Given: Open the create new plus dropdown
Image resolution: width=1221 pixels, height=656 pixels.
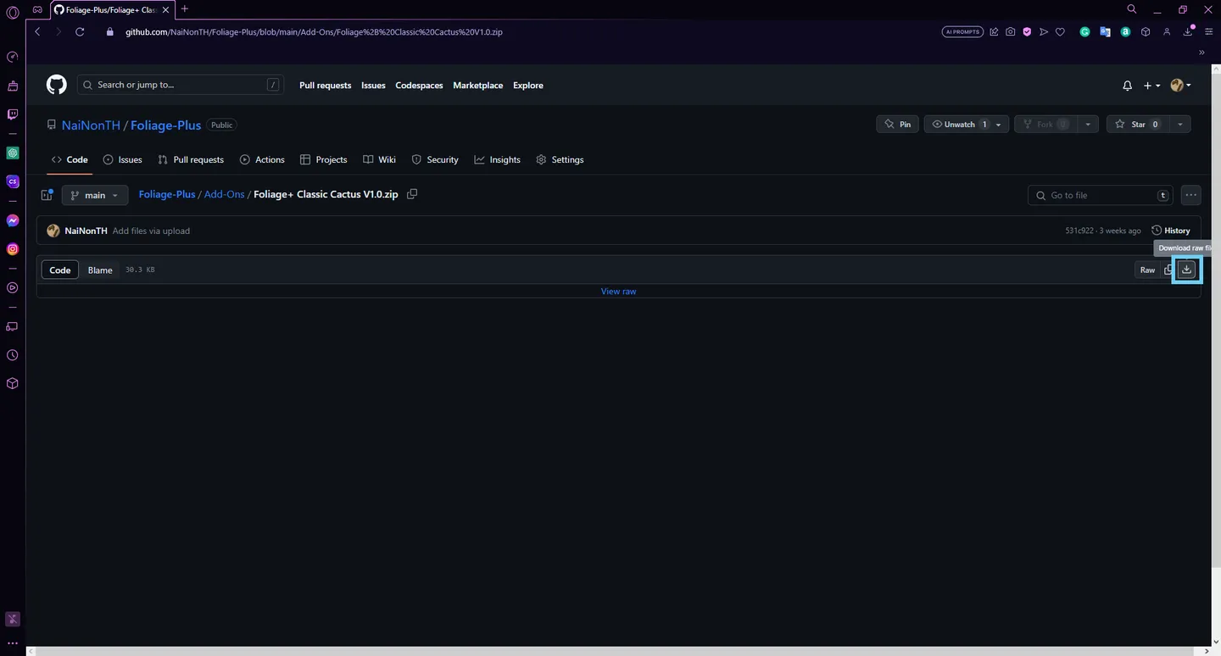Looking at the screenshot, I should click(1151, 86).
